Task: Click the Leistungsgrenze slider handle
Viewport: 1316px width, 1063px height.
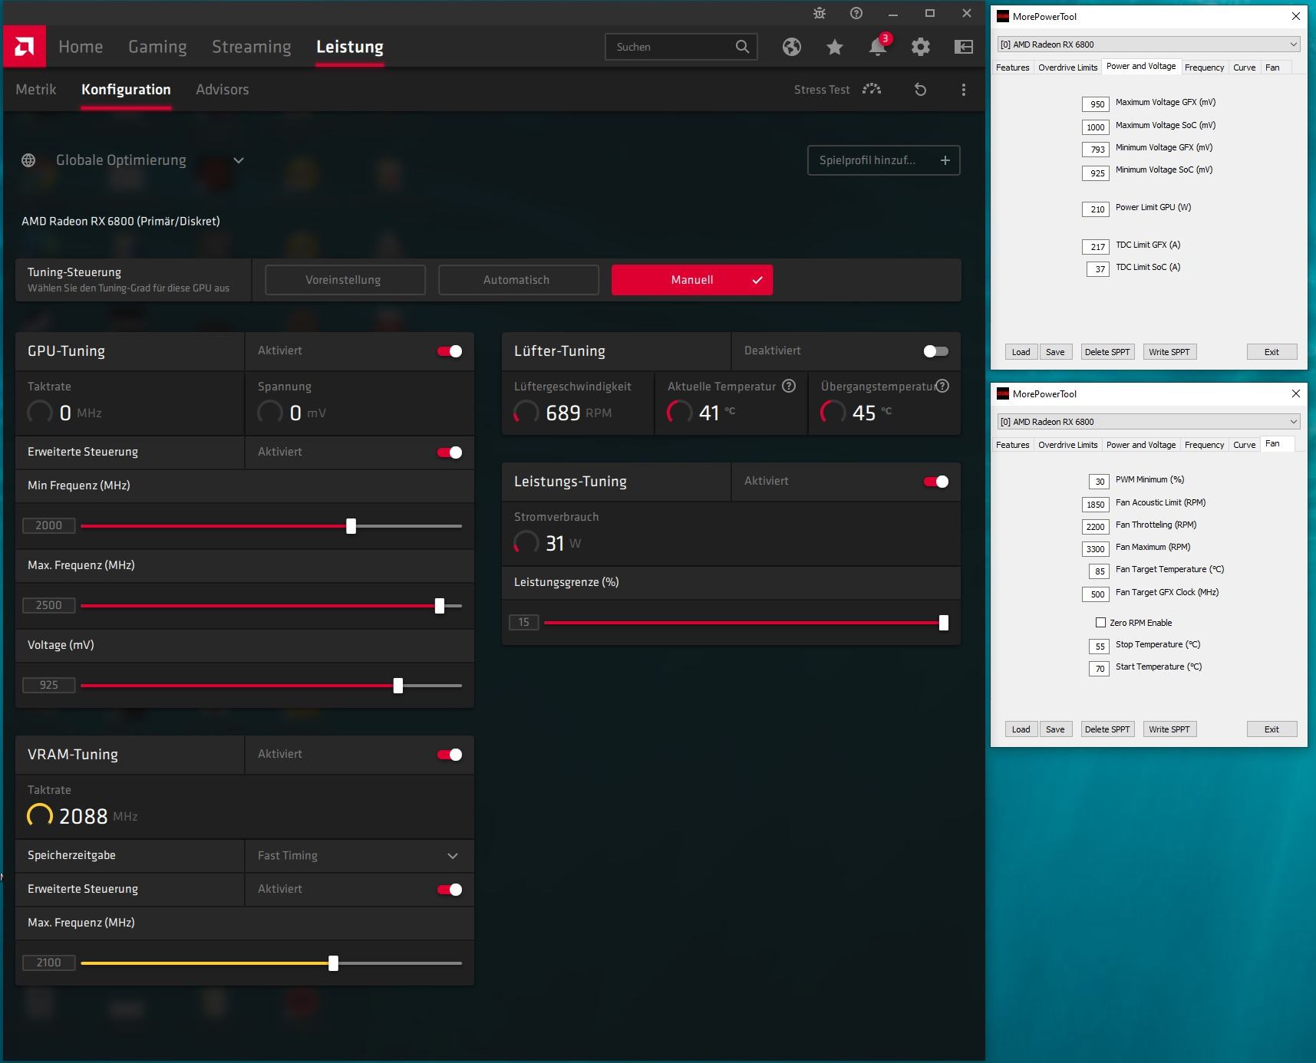Action: click(944, 623)
